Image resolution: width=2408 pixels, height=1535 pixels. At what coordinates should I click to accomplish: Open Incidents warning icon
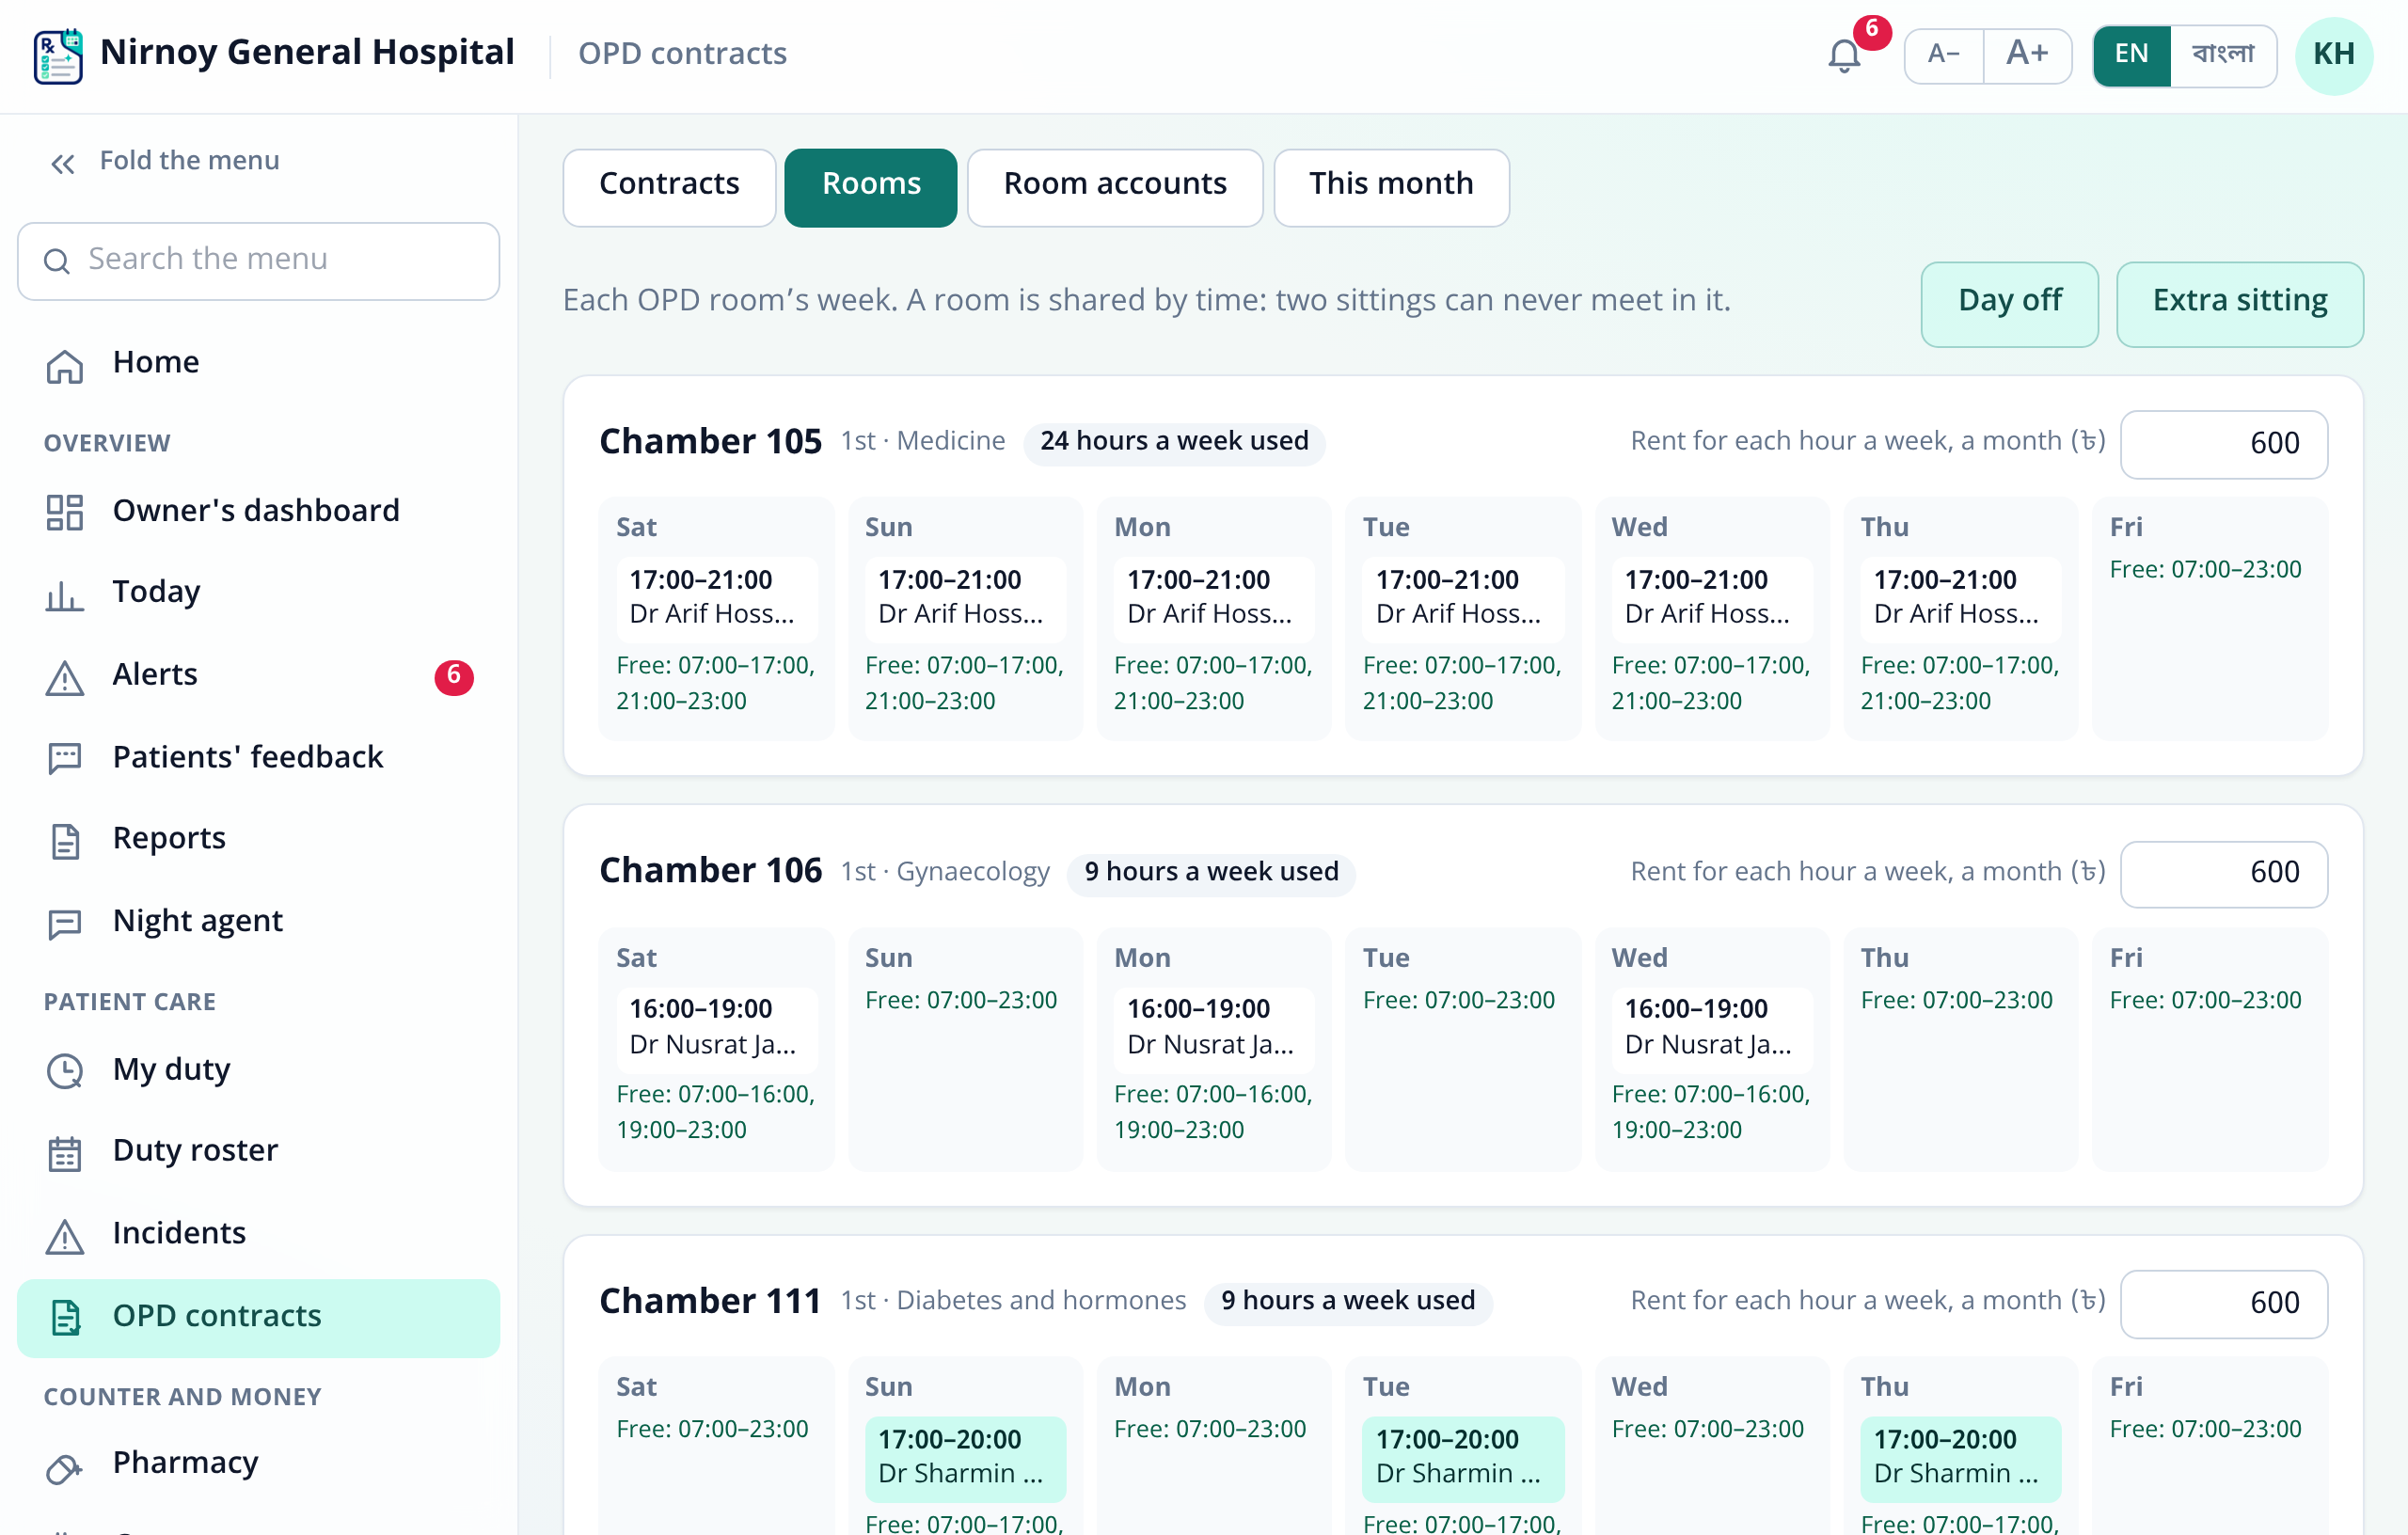(65, 1235)
